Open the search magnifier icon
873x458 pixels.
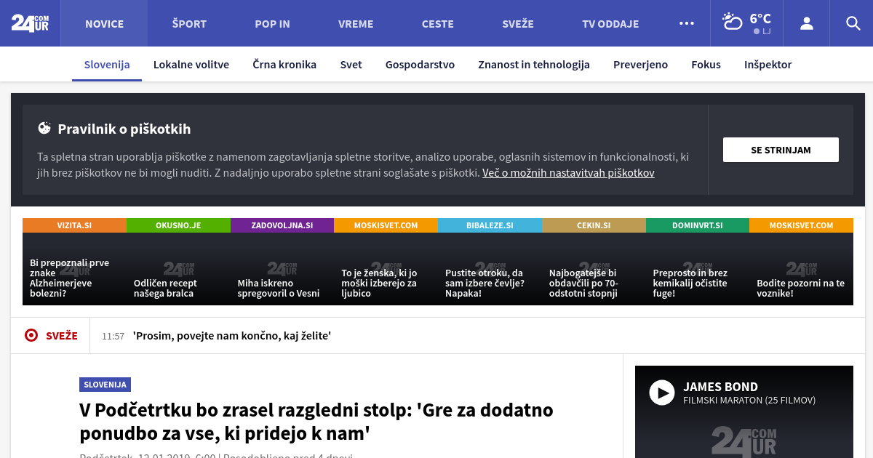(x=853, y=23)
